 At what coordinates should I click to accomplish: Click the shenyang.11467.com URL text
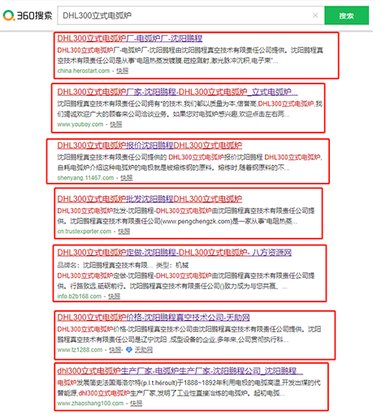pyautogui.click(x=85, y=178)
